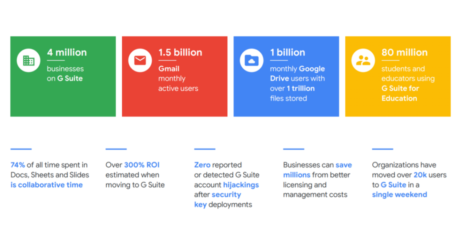Image resolution: width=463 pixels, height=241 pixels.
Task: Select the "74%" statistic text
Action: click(18, 165)
